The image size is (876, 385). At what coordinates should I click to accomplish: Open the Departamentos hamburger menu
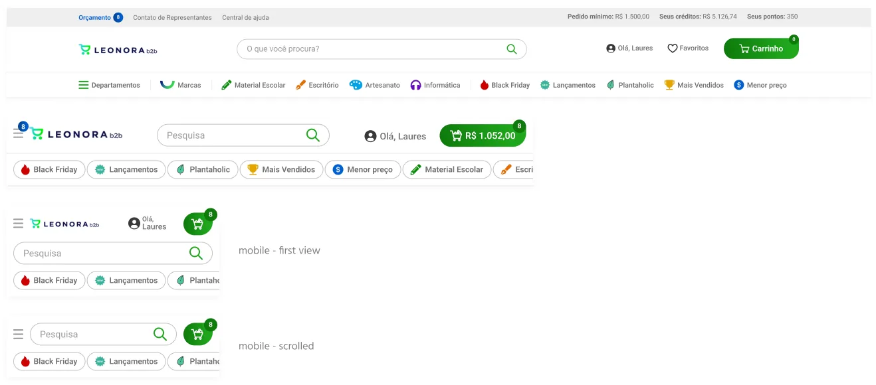[109, 85]
